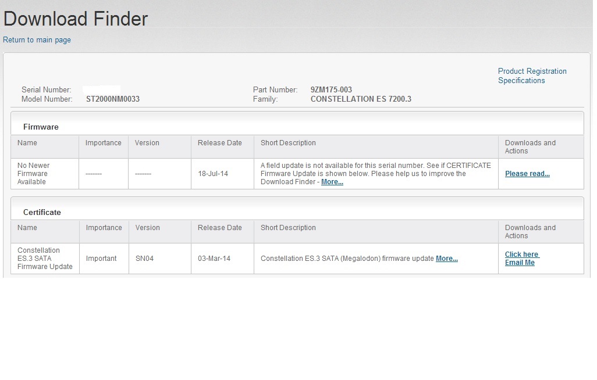
Task: Select the Serial Number label
Action: (x=46, y=89)
